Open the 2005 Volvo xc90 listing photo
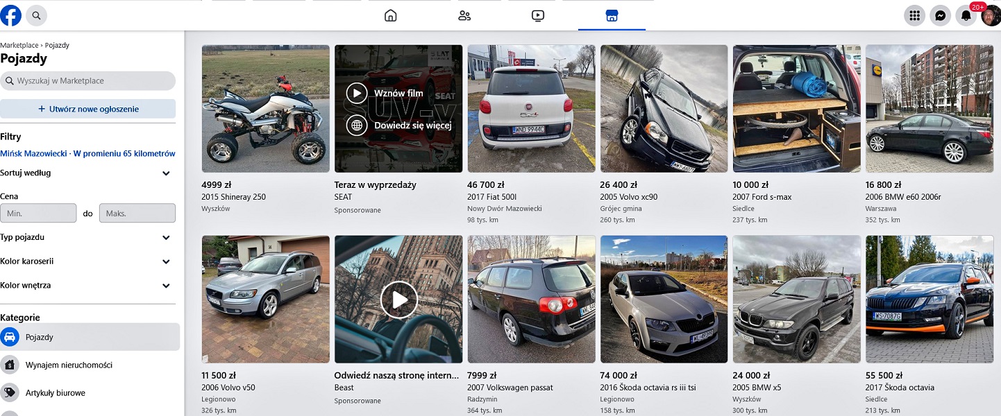This screenshot has width=1001, height=416. click(x=664, y=109)
